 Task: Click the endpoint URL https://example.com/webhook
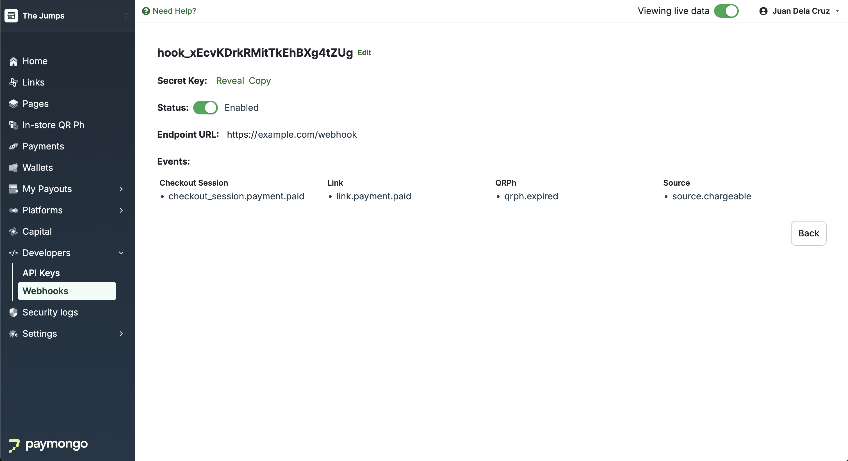click(x=292, y=135)
